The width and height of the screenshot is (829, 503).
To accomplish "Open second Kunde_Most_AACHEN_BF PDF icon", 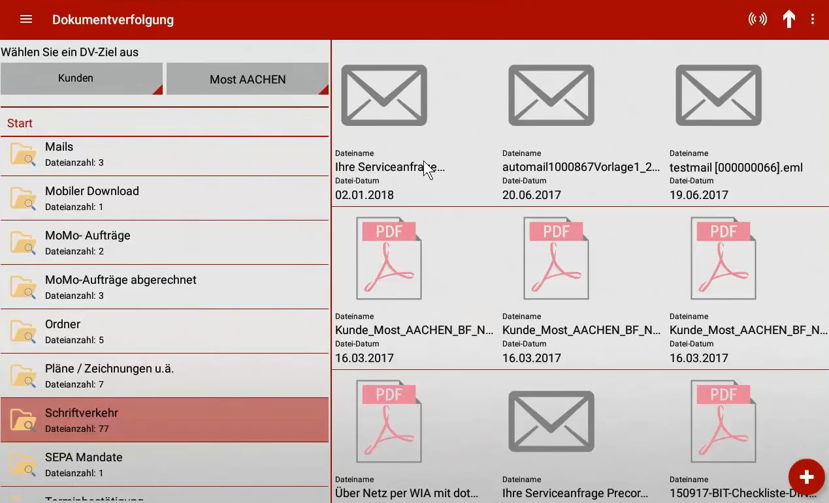I will [x=556, y=258].
